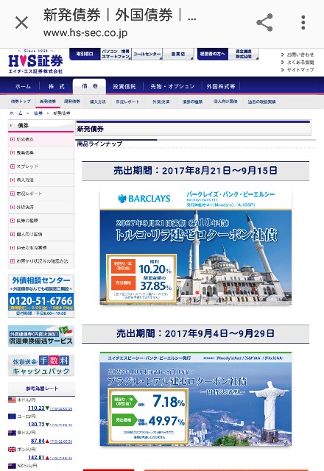Click the EU flag icon next to ユーロ/円
The width and height of the screenshot is (324, 471).
(12, 417)
